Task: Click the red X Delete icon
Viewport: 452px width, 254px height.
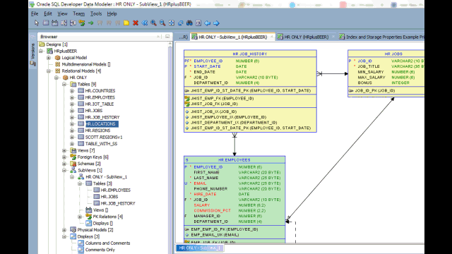Action: tap(136, 23)
